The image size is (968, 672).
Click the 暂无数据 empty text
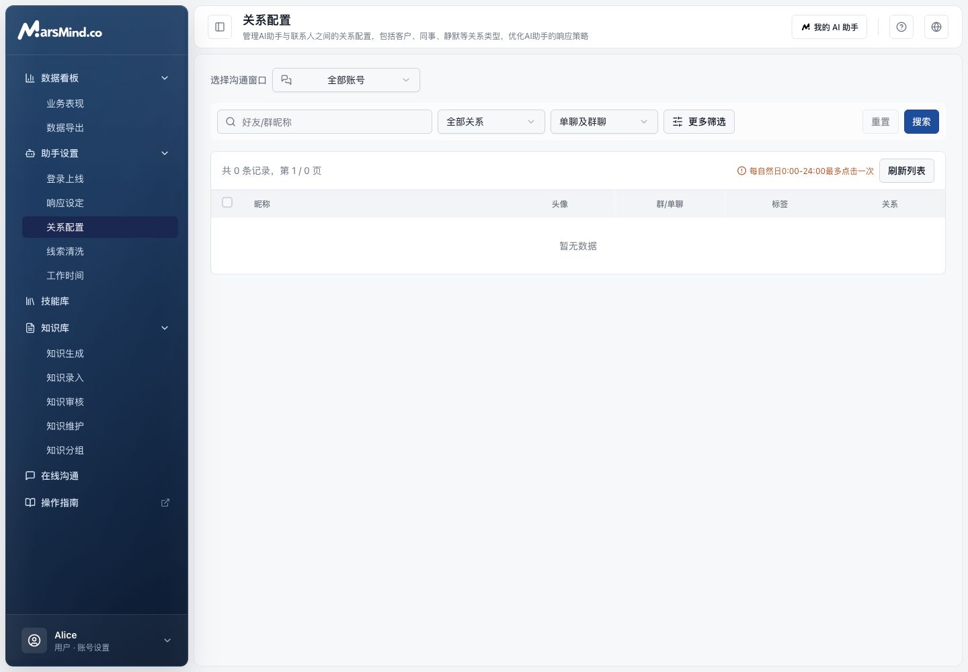click(x=578, y=246)
